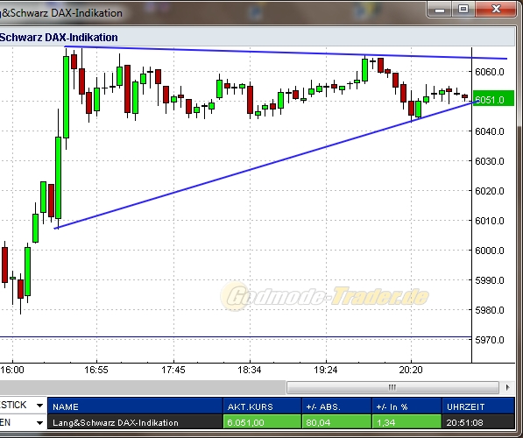Click the scrollbar right arrow
523x438 pixels.
click(507, 387)
